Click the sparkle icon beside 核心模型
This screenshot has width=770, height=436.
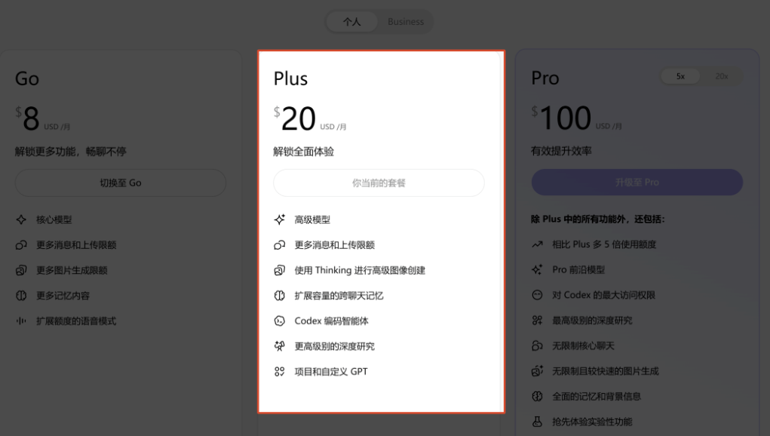21,220
